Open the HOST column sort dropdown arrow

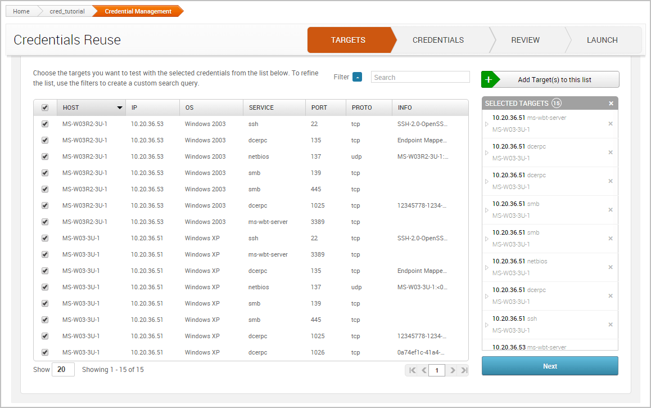[119, 107]
